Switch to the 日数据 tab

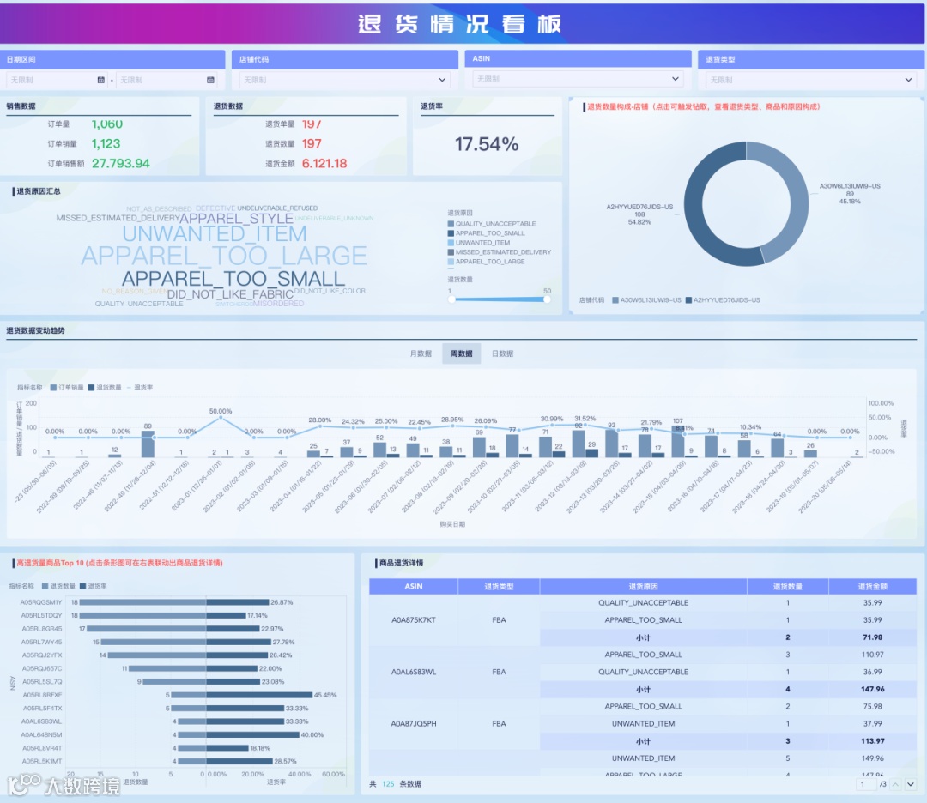502,353
